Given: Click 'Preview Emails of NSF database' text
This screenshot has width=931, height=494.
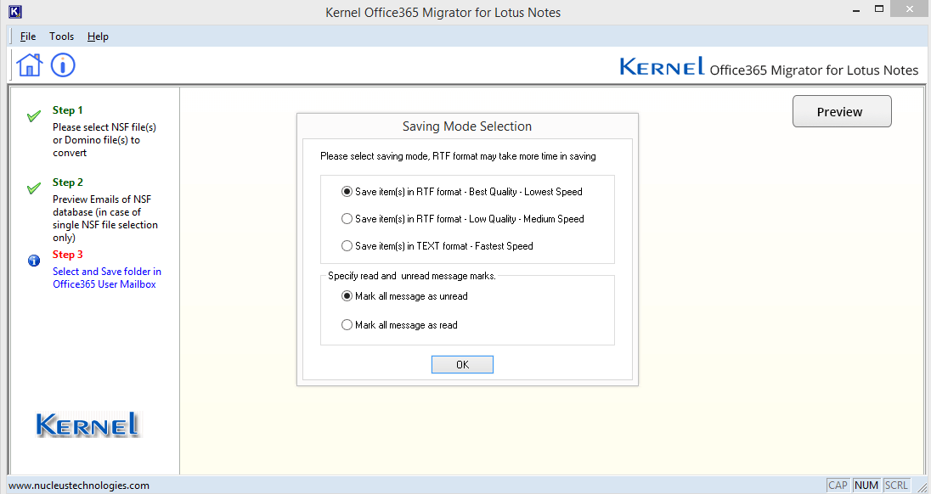Looking at the screenshot, I should (x=105, y=218).
